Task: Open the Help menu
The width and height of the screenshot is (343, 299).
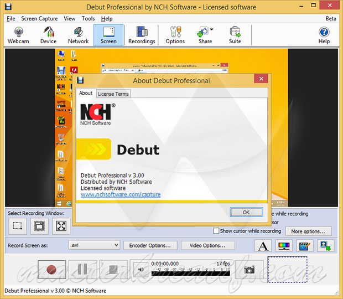Action: click(107, 19)
